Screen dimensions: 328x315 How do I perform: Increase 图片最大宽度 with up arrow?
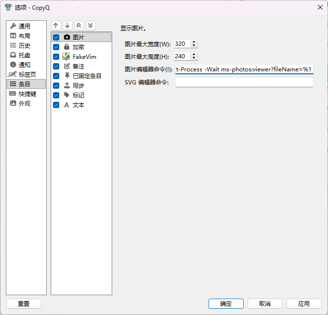(x=194, y=41)
